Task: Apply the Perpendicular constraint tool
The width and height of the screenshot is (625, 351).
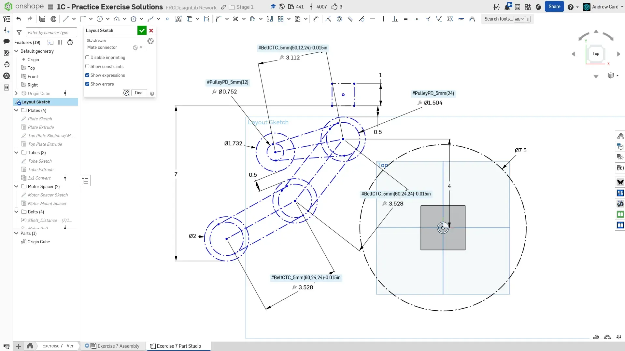Action: (x=394, y=19)
